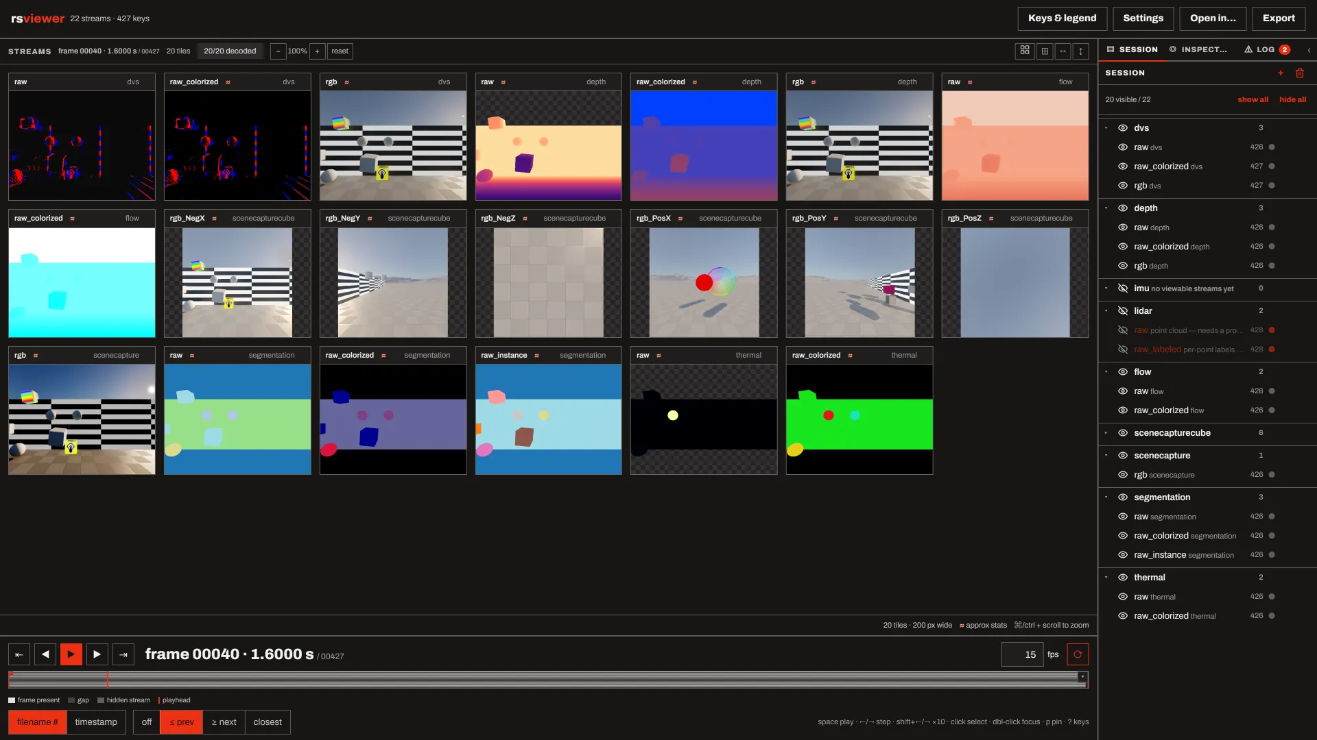Collapse the thermal group
Viewport: 1317px width, 740px height.
point(1106,578)
